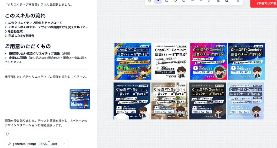Select the Hand pan tool
The image size is (277, 148).
pyautogui.click(x=150, y=1)
